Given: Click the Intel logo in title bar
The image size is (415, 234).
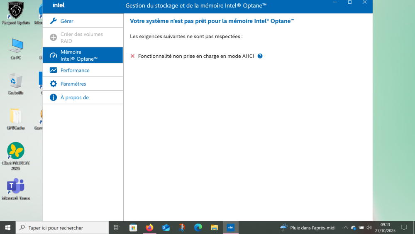Looking at the screenshot, I should click(x=59, y=5).
